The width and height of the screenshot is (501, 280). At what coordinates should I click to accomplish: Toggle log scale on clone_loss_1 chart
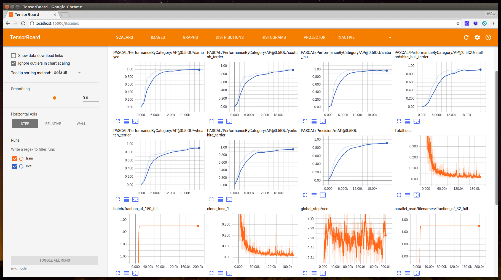tap(220, 273)
